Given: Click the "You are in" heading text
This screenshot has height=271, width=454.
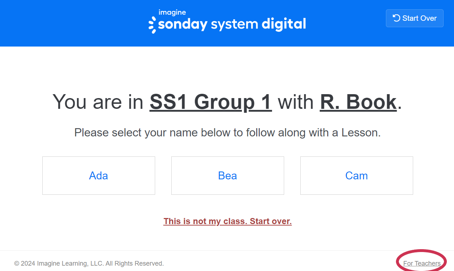Looking at the screenshot, I should tap(98, 102).
